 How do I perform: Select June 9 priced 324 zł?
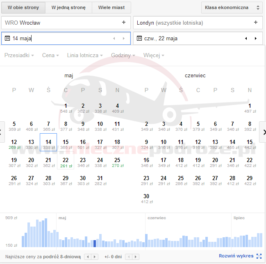point(147,144)
